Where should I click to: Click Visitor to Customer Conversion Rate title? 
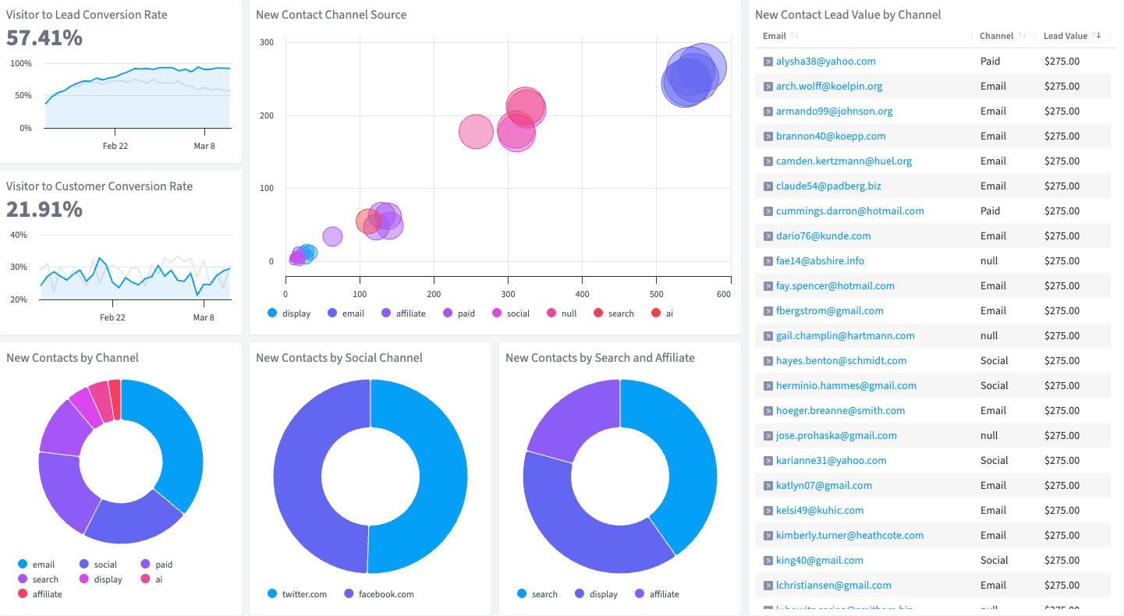[x=99, y=186]
